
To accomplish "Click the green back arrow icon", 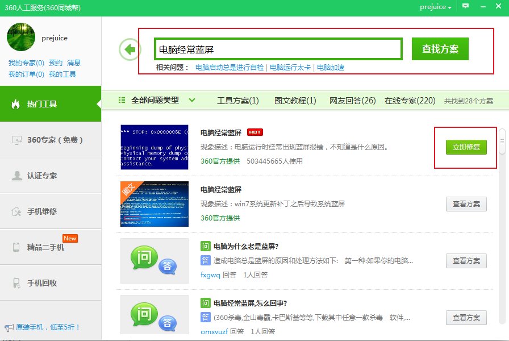I will (x=130, y=49).
